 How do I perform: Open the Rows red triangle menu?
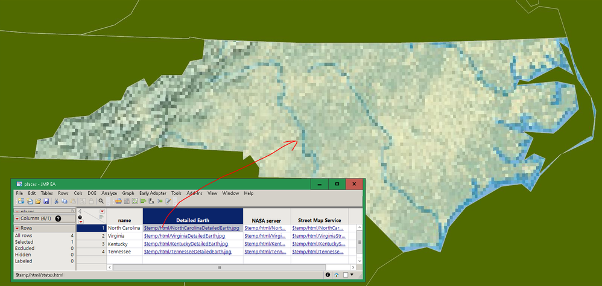pos(17,228)
